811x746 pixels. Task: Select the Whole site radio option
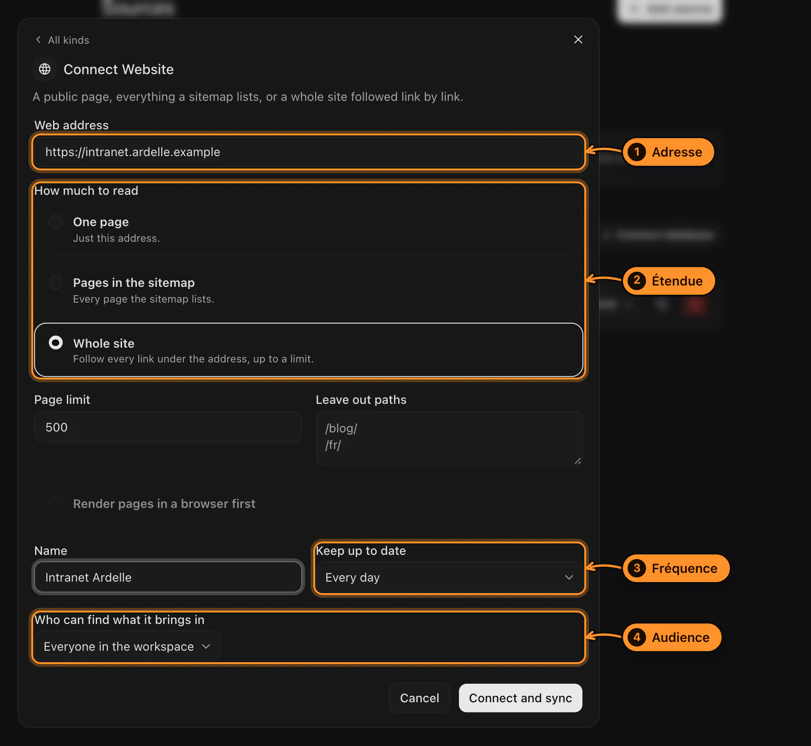pos(56,343)
